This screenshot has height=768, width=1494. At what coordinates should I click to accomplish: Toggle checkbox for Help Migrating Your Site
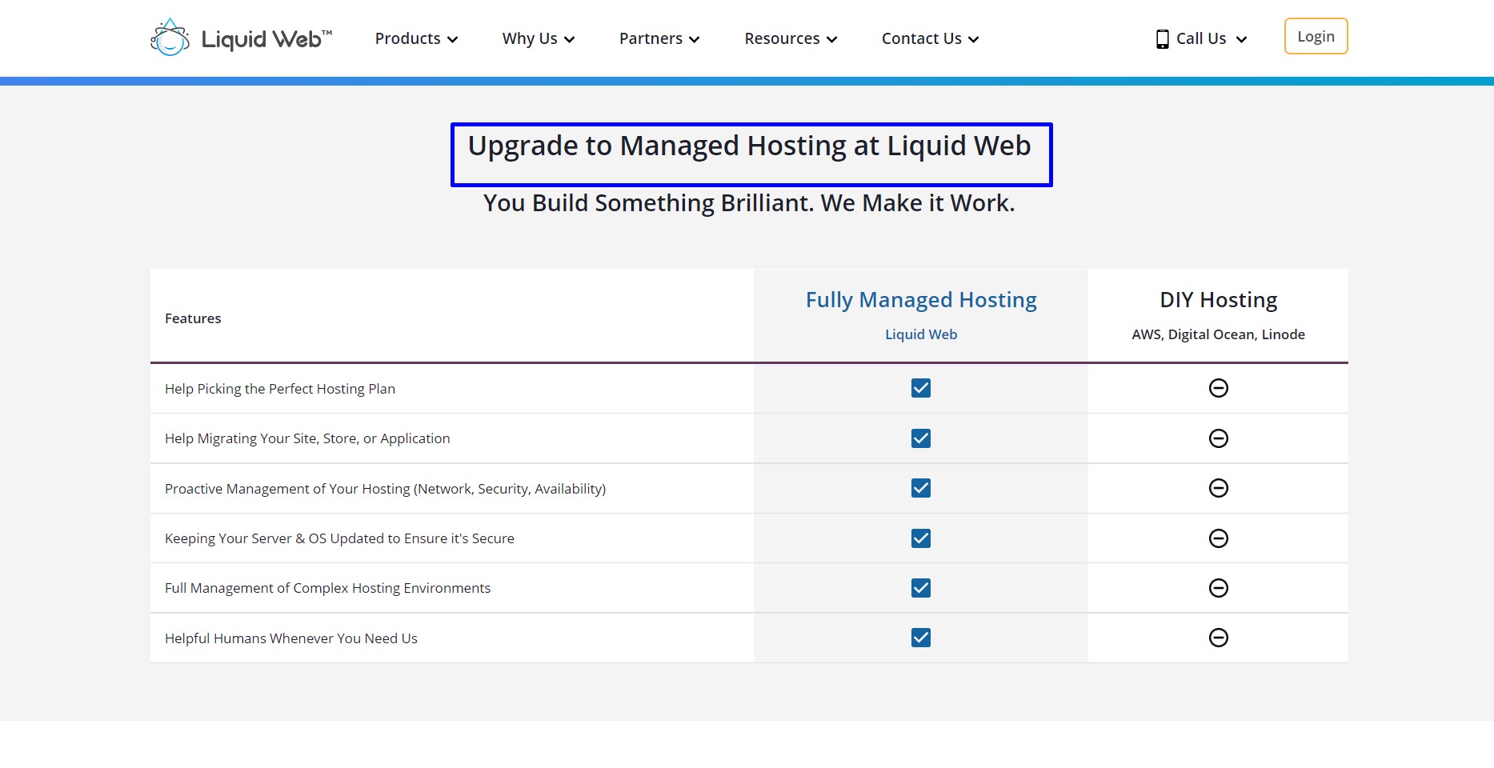[921, 438]
